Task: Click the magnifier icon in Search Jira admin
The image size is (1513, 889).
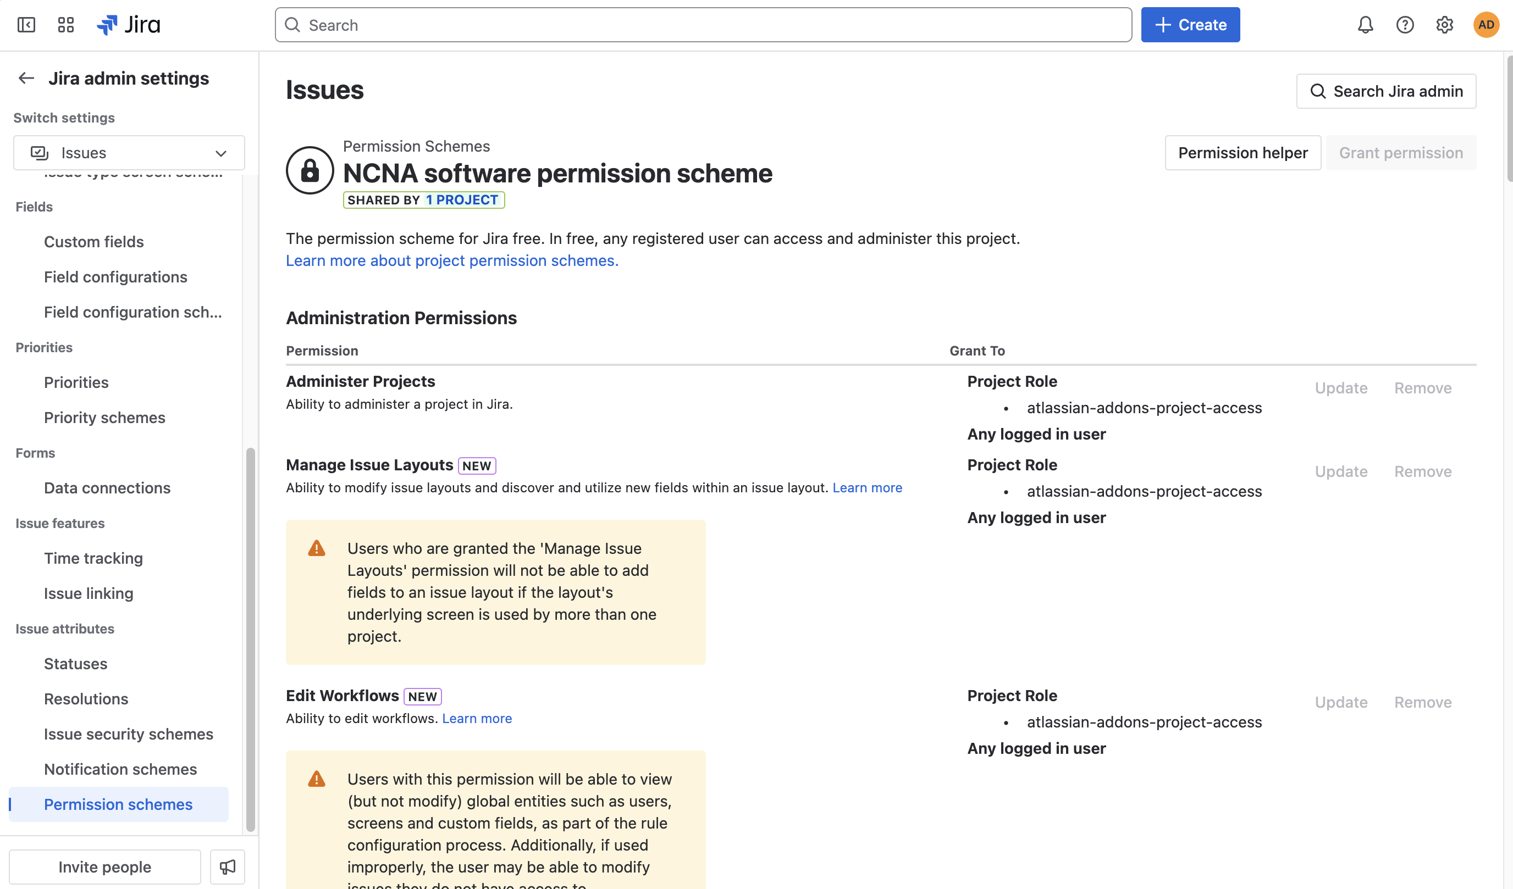Action: [1318, 91]
